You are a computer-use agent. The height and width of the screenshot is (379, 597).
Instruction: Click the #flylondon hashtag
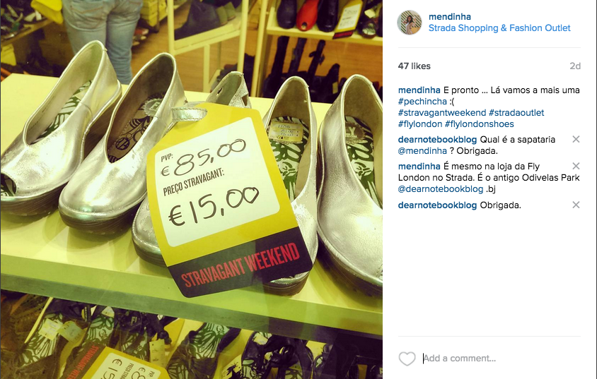(420, 124)
